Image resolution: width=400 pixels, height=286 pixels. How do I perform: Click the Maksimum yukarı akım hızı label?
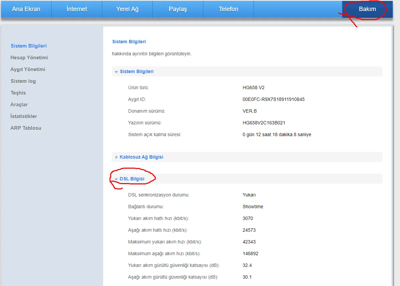[165, 242]
